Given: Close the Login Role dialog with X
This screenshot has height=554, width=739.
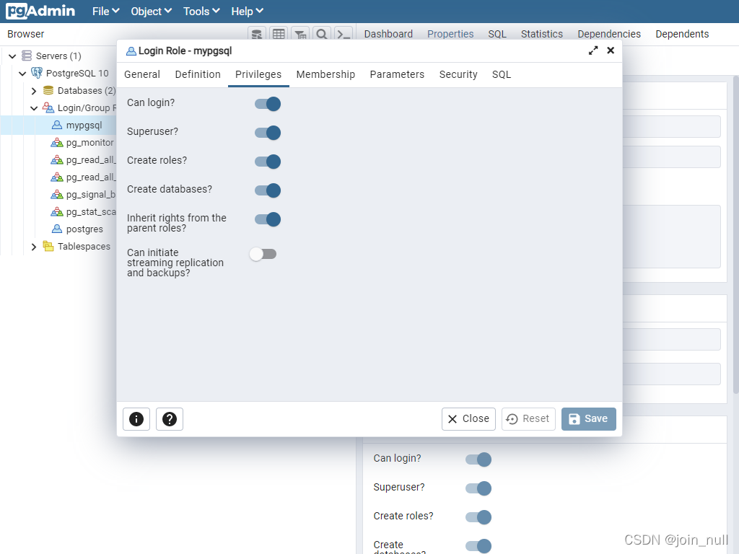Looking at the screenshot, I should (x=611, y=50).
